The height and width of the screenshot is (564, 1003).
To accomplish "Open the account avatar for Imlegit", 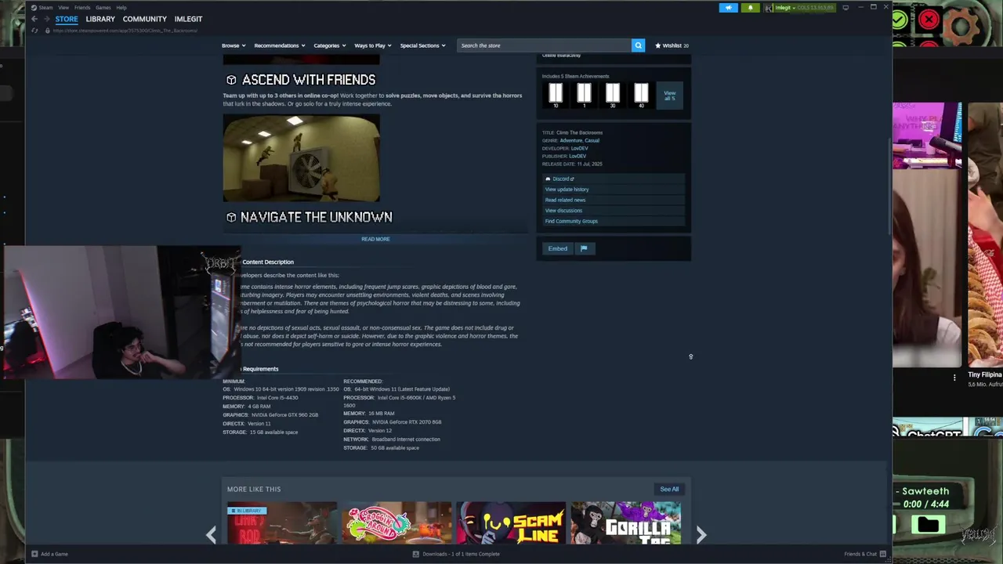I will (769, 8).
